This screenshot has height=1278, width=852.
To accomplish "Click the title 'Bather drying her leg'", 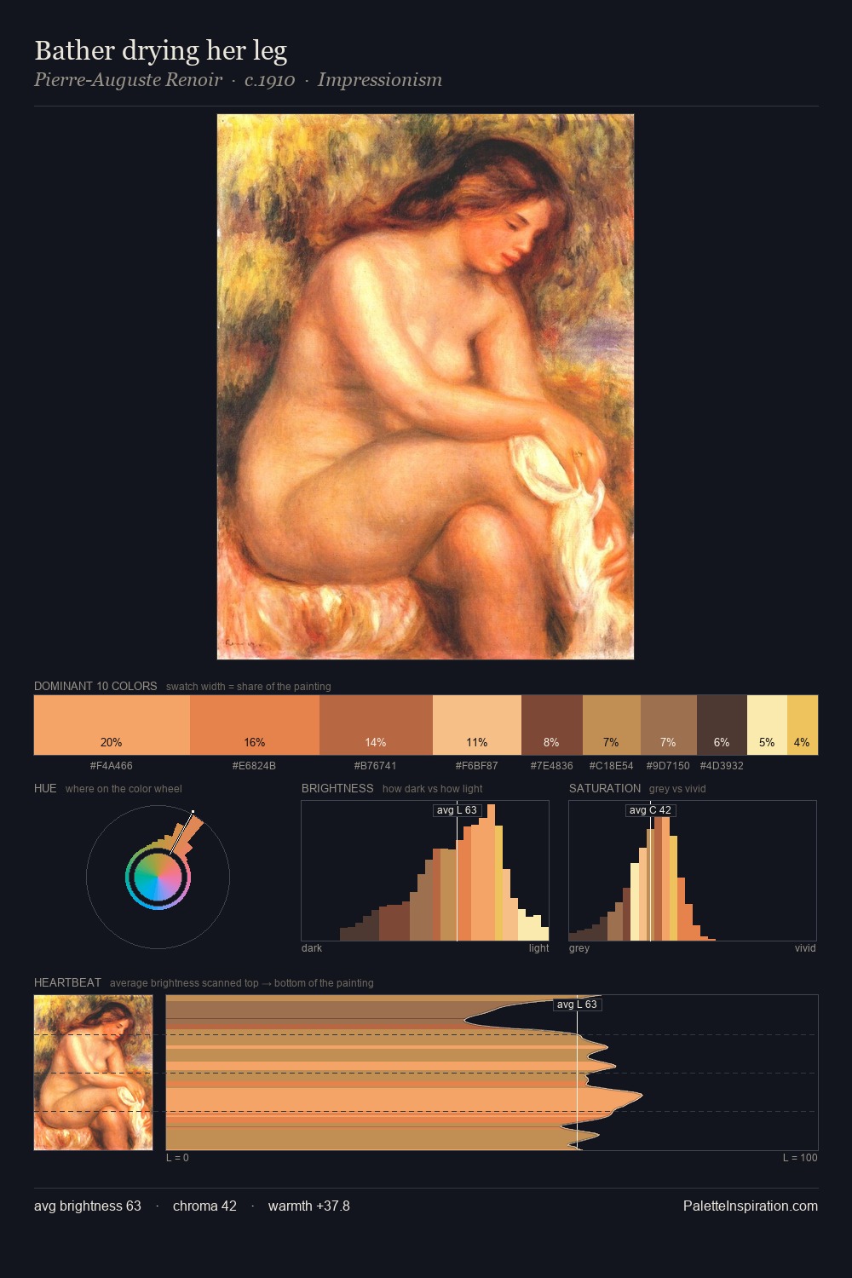I will (x=160, y=51).
